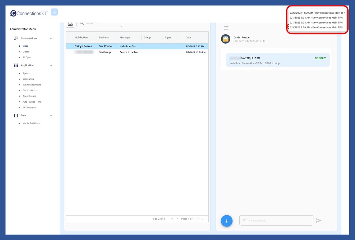Viewport: 355px width, 240px height.
Task: Go to the next page arrow
Action: [x=198, y=219]
